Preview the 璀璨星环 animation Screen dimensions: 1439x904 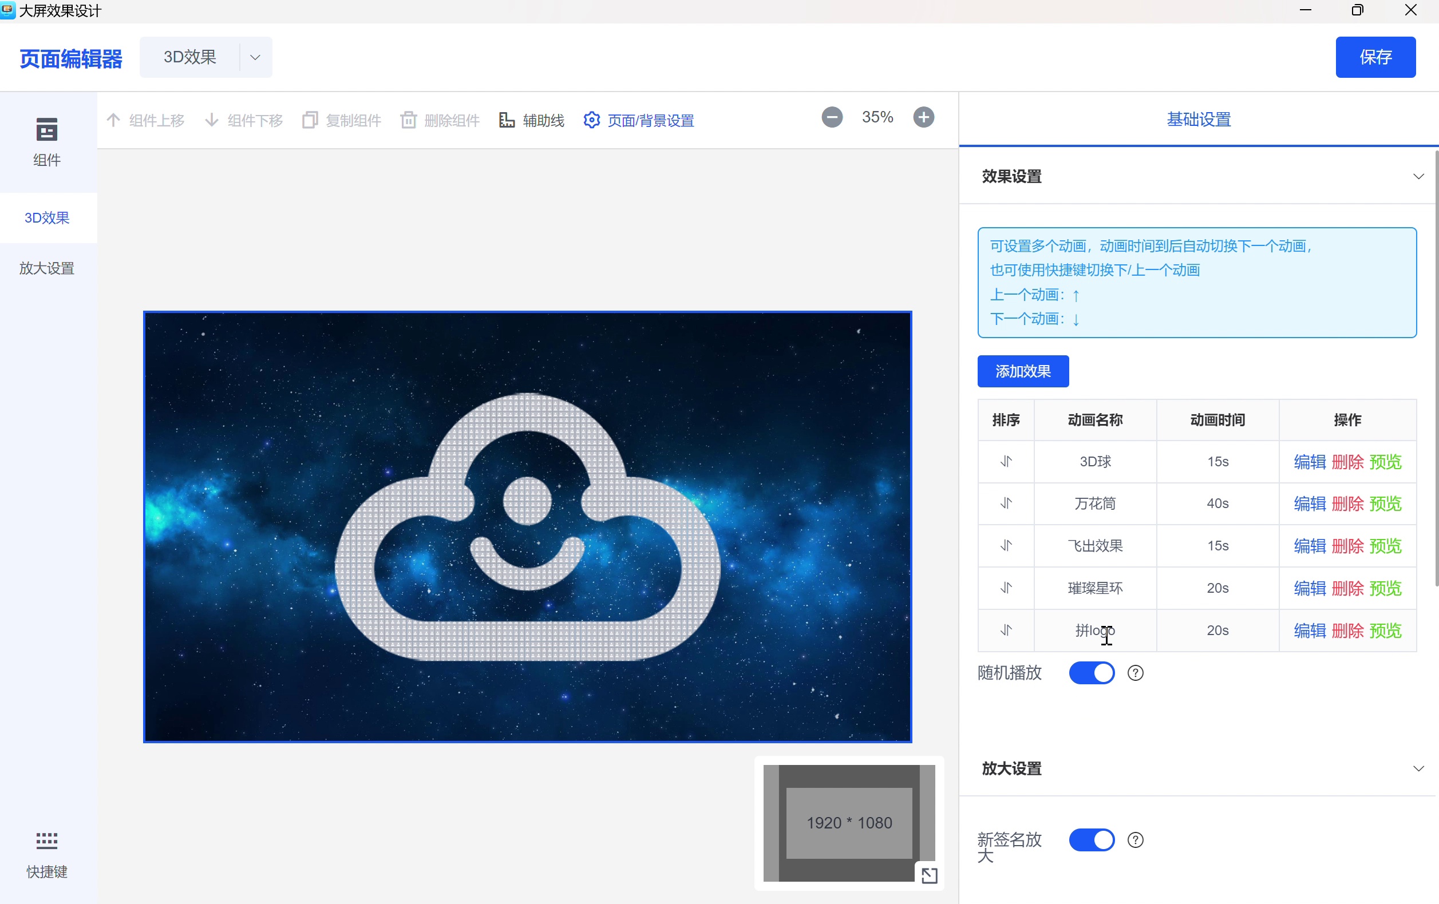(x=1385, y=588)
